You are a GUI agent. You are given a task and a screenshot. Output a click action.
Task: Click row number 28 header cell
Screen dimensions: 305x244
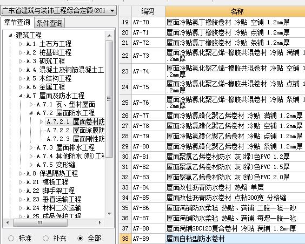pyautogui.click(x=125, y=136)
